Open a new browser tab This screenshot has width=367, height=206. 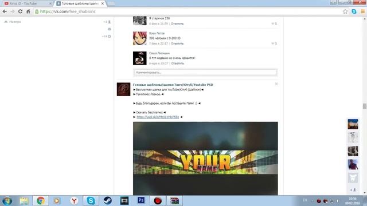(111, 3)
